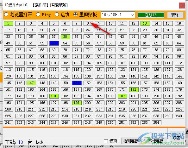Viewport: 188px width, 148px height.
Task: Click the IP cell 105
Action: [99, 63]
